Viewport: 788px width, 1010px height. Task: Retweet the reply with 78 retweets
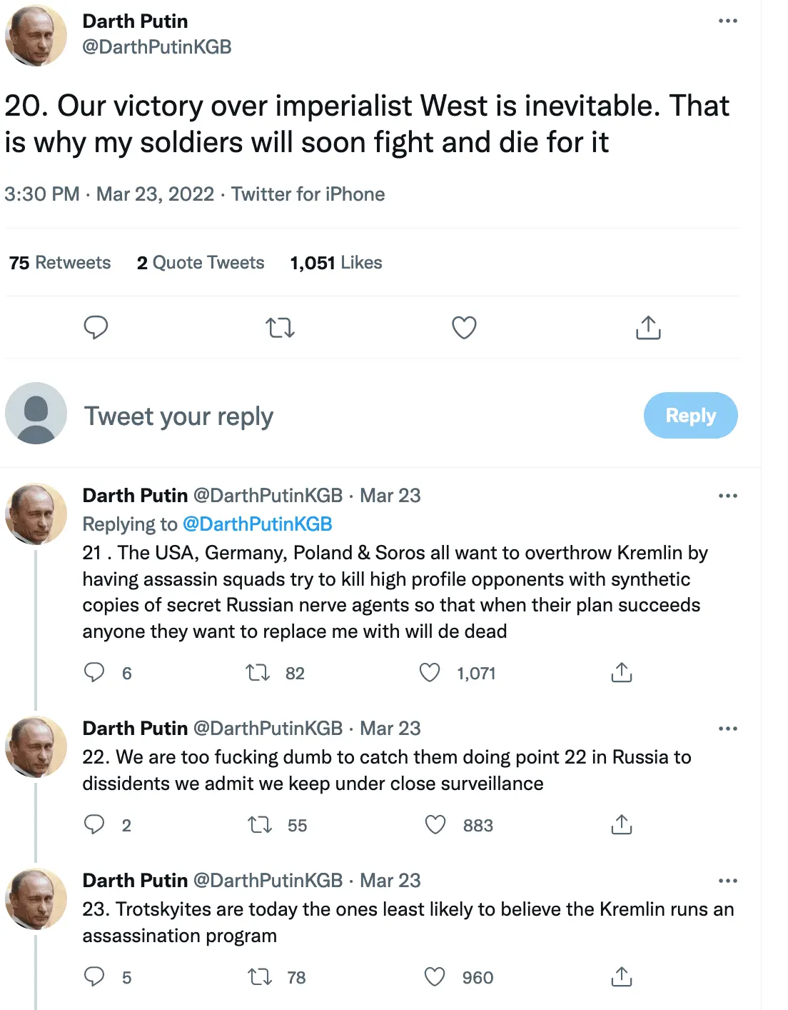pos(259,977)
